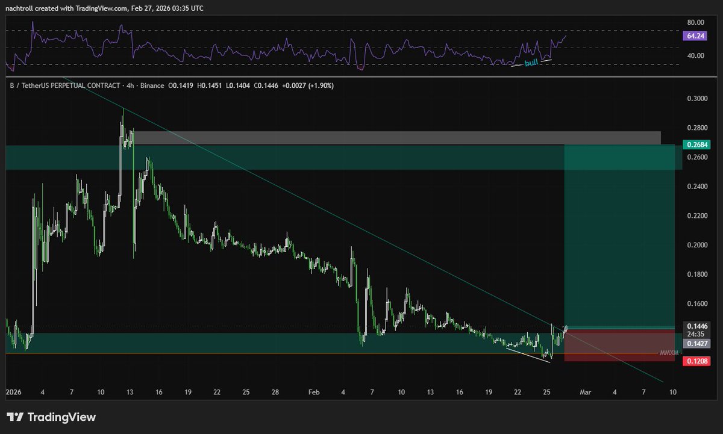Screen dimensions: 723x434
Task: Click the Feb label on the time axis
Action: (313, 392)
